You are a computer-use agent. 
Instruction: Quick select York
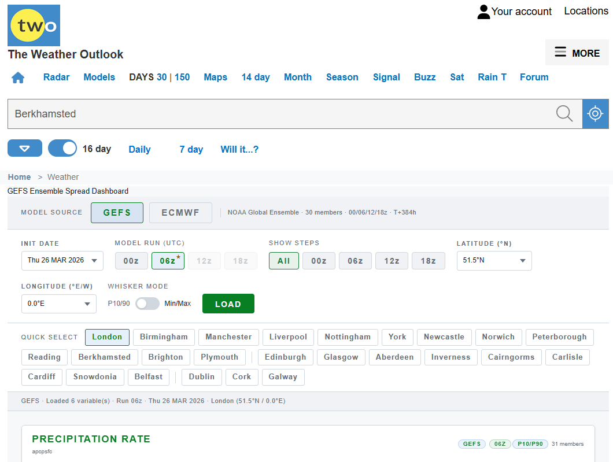pyautogui.click(x=397, y=337)
